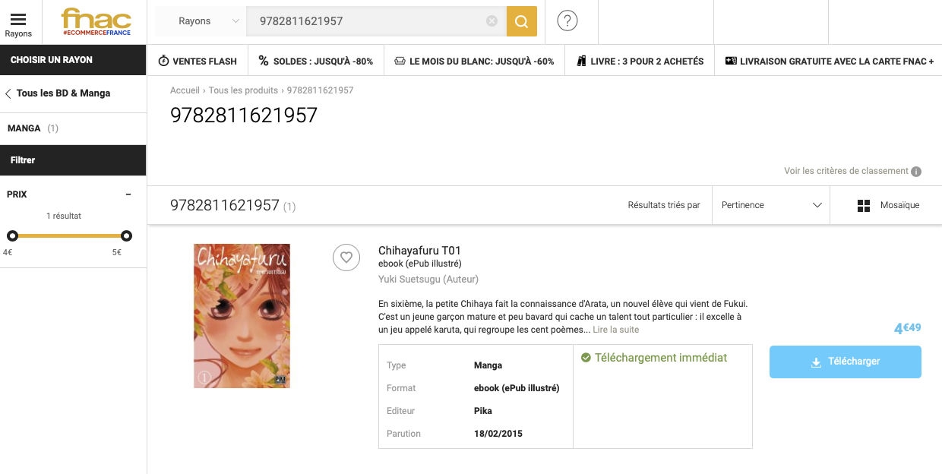Click the Télécharger button

pos(845,362)
